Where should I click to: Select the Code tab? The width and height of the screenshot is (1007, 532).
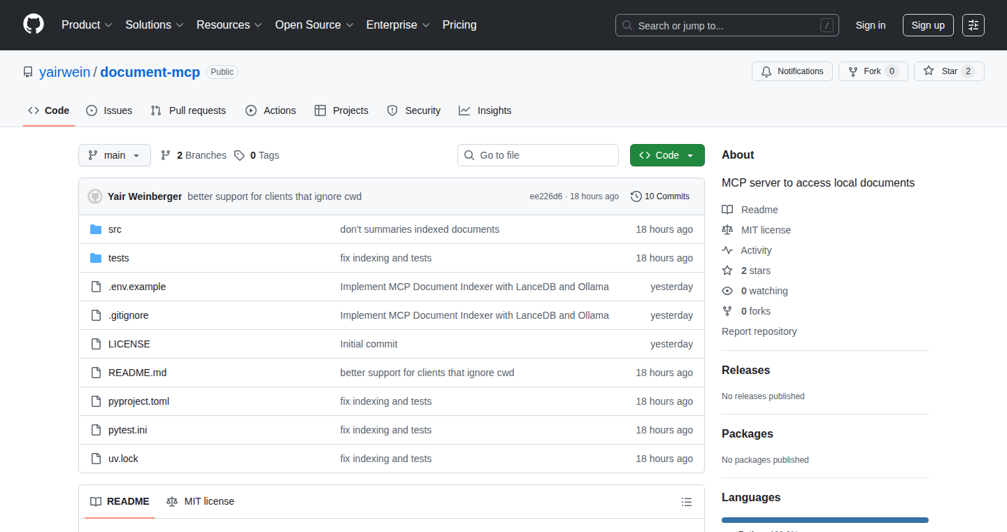point(49,110)
